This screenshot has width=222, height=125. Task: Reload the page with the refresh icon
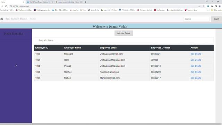pos(6,6)
